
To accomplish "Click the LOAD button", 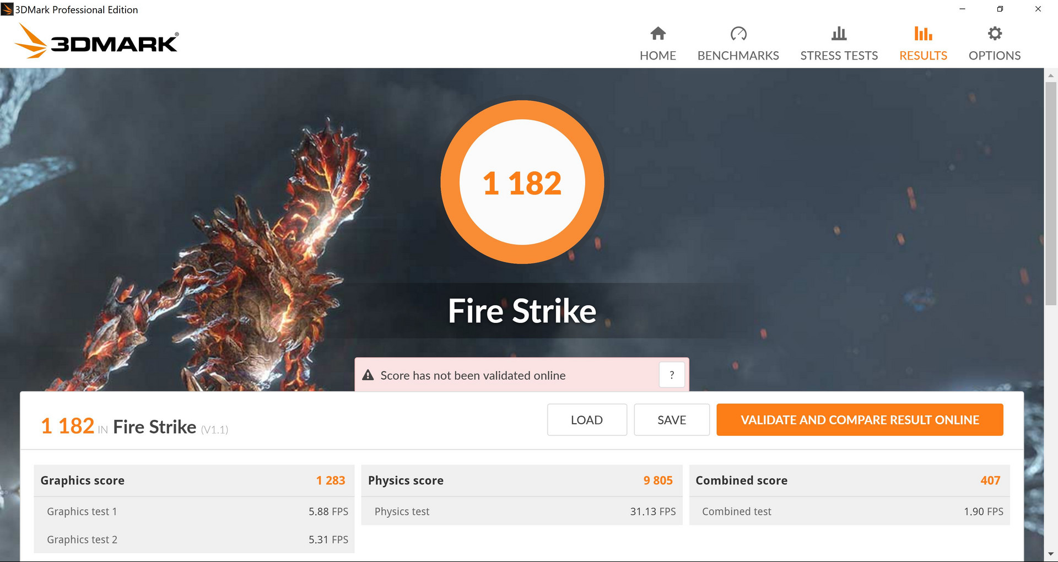I will (587, 420).
